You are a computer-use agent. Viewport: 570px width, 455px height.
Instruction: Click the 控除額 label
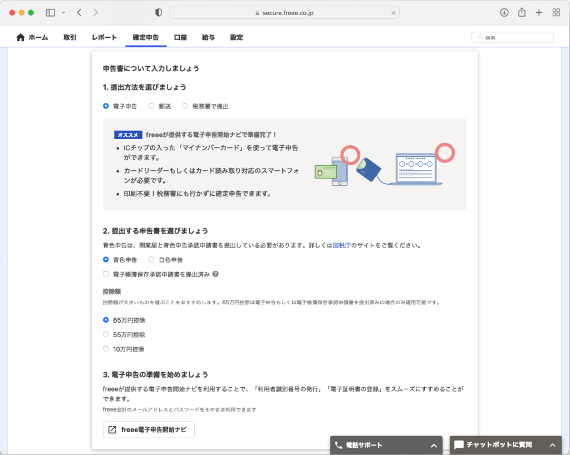coord(112,291)
